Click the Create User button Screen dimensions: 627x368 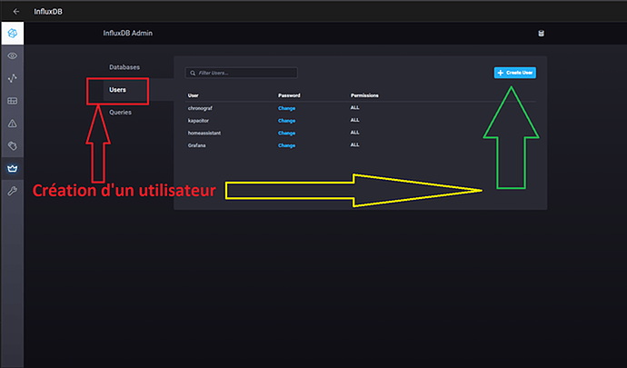(x=514, y=73)
